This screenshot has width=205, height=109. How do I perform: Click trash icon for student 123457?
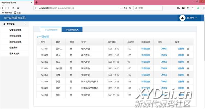(188, 88)
